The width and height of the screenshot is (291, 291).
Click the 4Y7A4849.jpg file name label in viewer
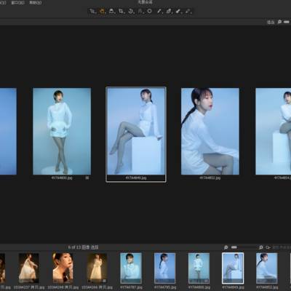tap(136, 178)
